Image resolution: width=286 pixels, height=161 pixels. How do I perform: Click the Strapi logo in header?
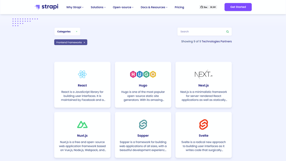click(x=46, y=7)
